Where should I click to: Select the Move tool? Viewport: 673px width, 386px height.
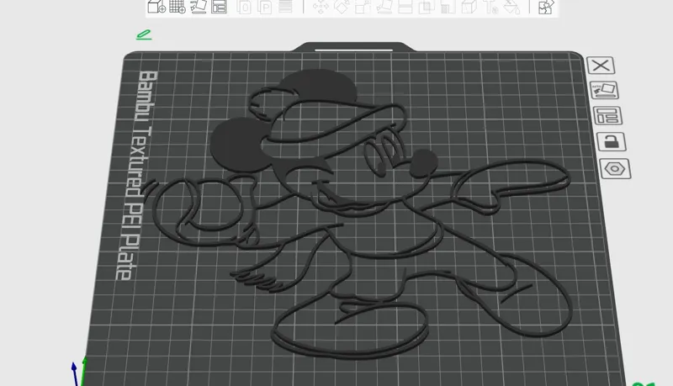pos(321,7)
